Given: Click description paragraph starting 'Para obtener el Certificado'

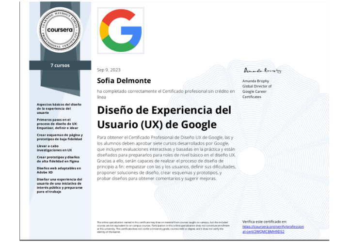Looking at the screenshot, I should point(166,158).
